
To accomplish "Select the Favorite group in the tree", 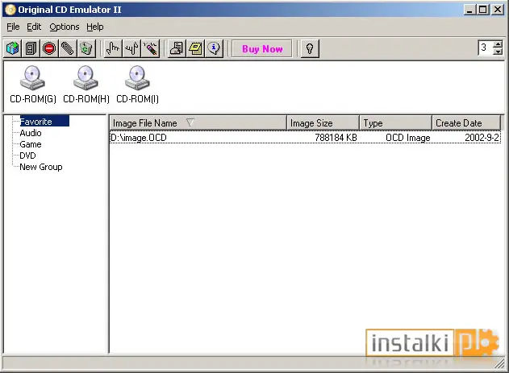I will 44,122.
